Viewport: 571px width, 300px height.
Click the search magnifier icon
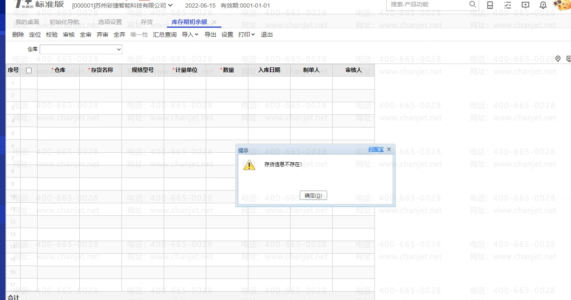tap(472, 4)
